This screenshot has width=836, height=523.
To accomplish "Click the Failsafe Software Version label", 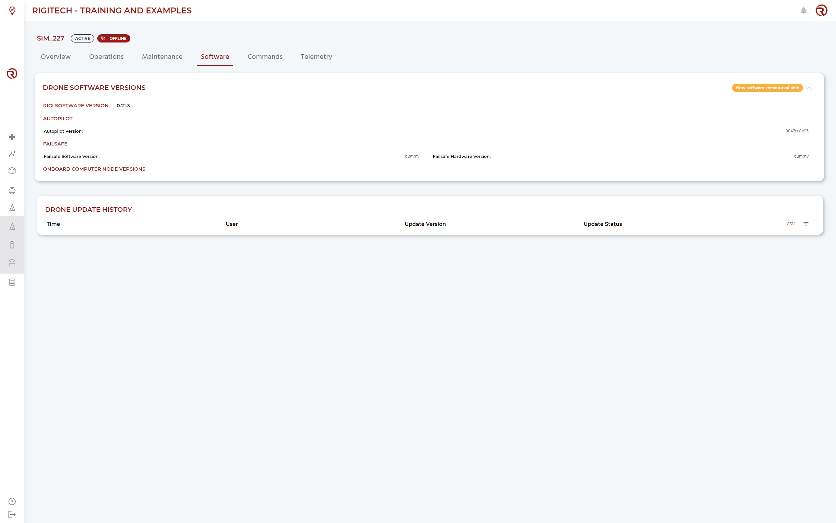I will (72, 156).
